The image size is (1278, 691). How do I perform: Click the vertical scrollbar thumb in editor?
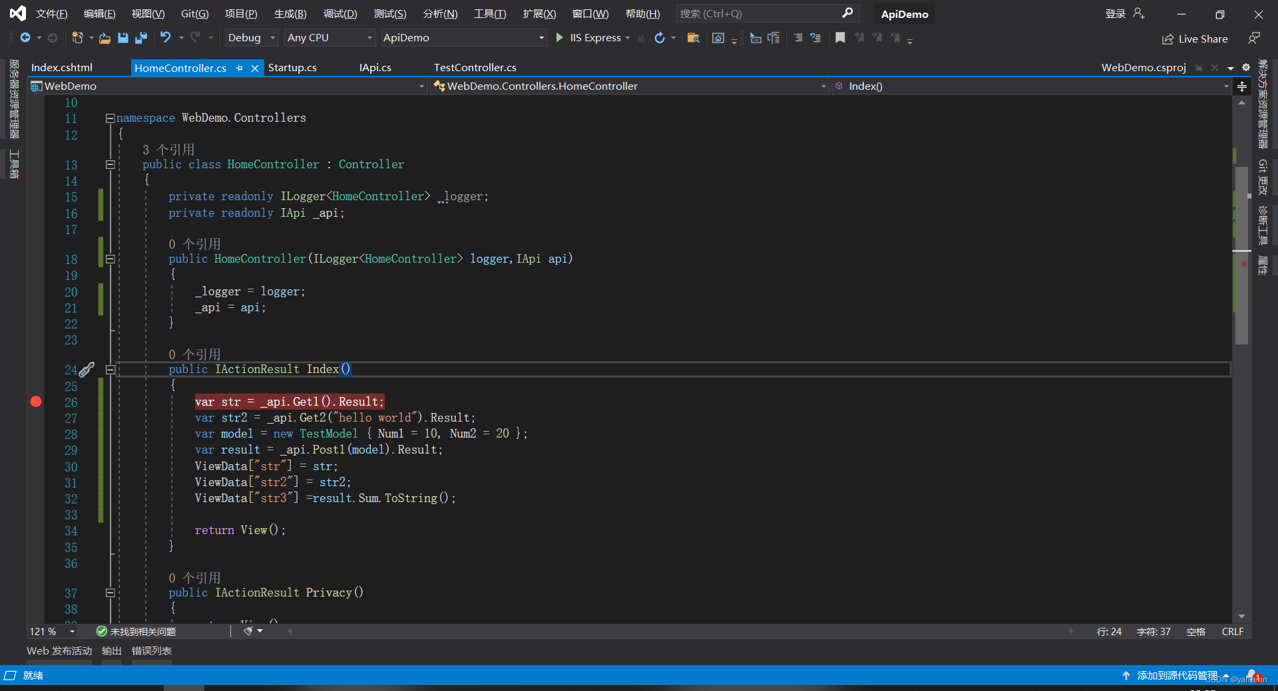[x=1241, y=255]
